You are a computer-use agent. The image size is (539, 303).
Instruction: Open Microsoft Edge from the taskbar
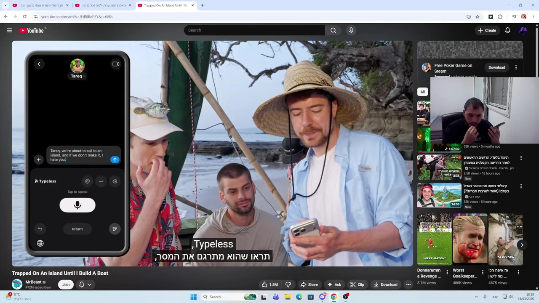pyautogui.click(x=299, y=297)
